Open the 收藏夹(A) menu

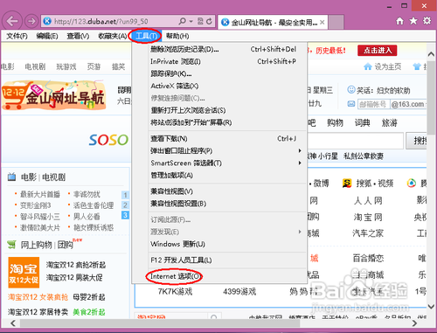(113, 36)
